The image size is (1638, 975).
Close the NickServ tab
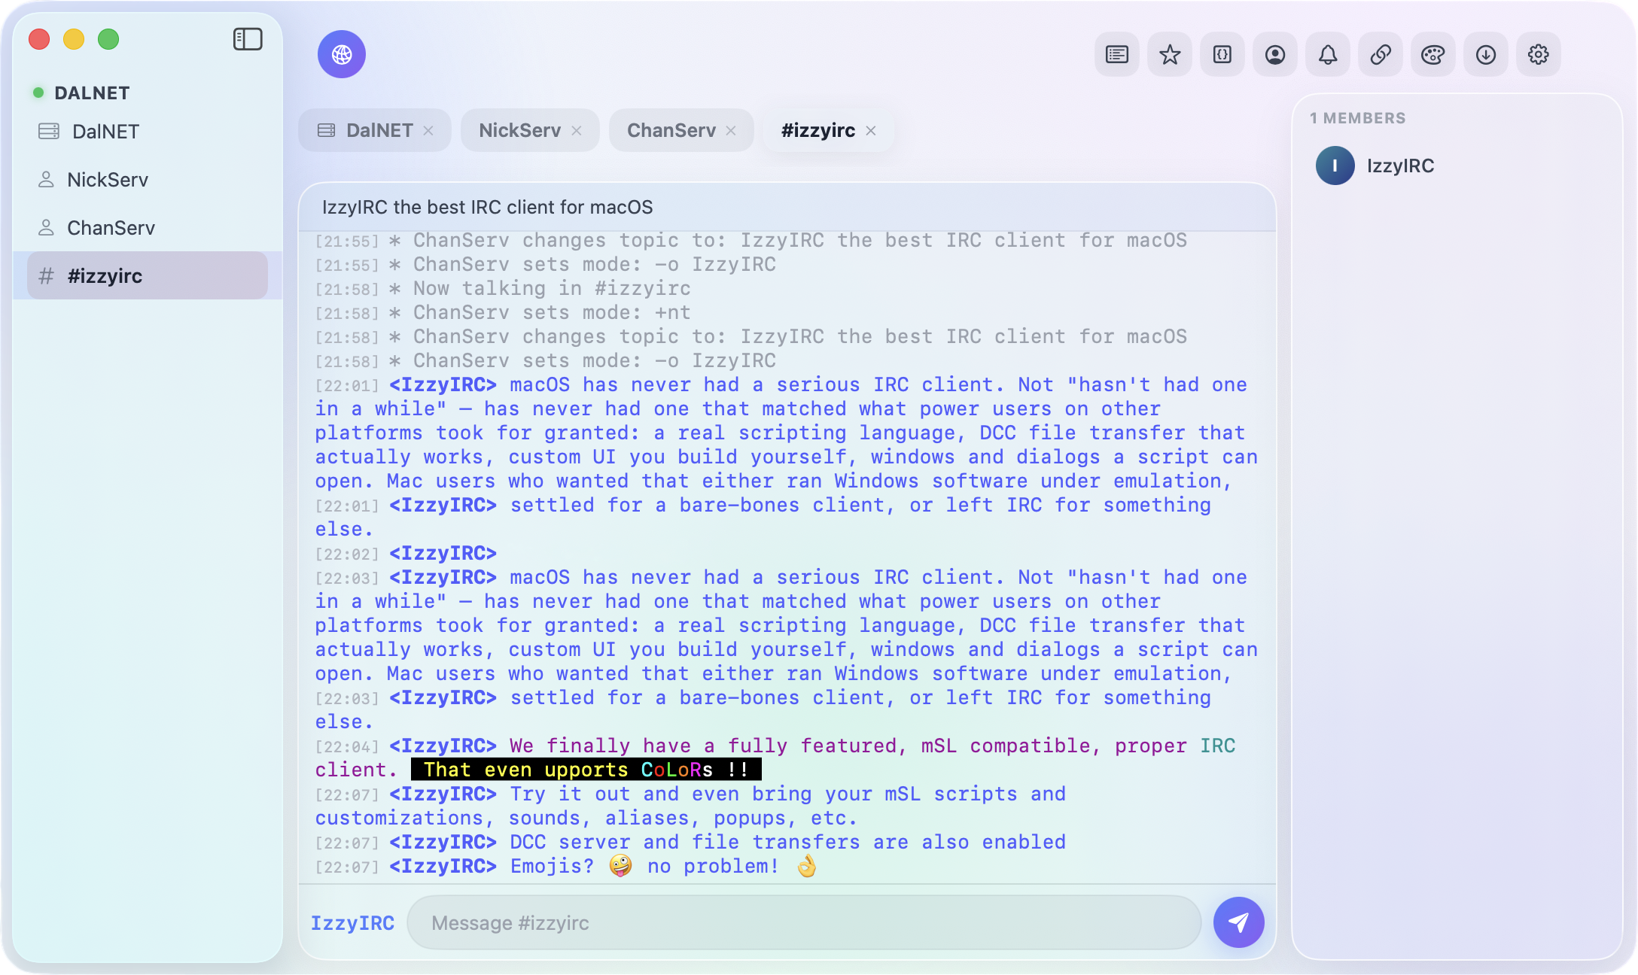(x=577, y=131)
